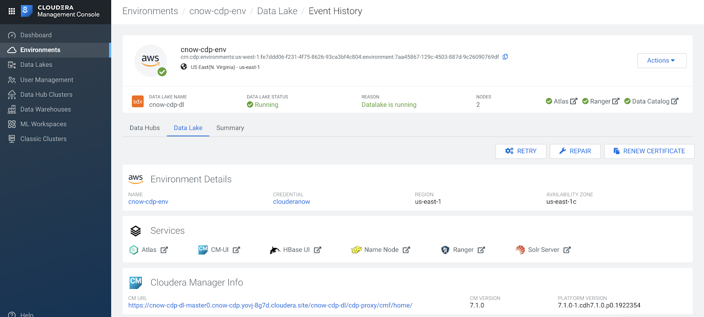Open Data Warehouses in sidebar
This screenshot has width=704, height=317.
pos(45,109)
